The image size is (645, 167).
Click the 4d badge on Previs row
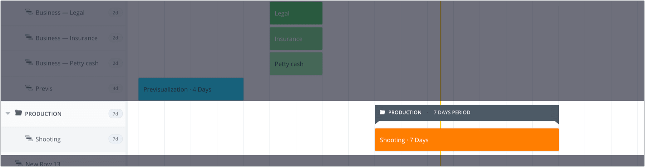[x=115, y=88]
